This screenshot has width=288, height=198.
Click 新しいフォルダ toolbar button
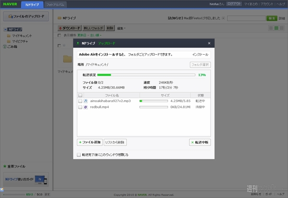tap(93, 28)
